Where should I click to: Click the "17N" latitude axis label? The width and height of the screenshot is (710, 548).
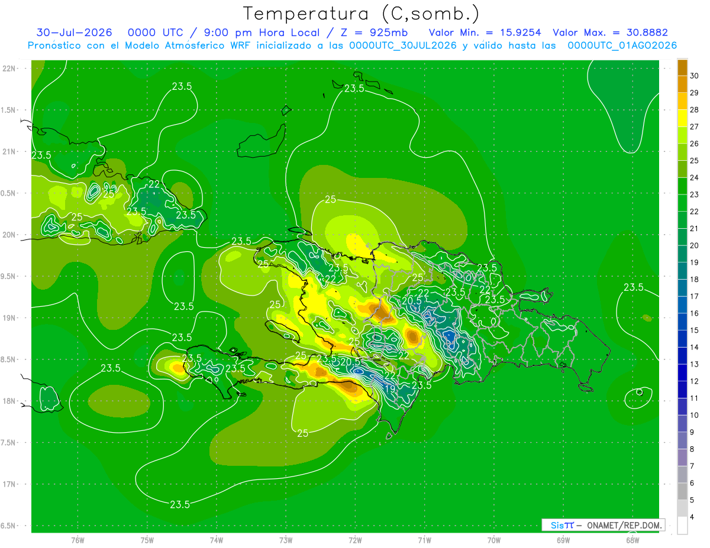coord(9,484)
